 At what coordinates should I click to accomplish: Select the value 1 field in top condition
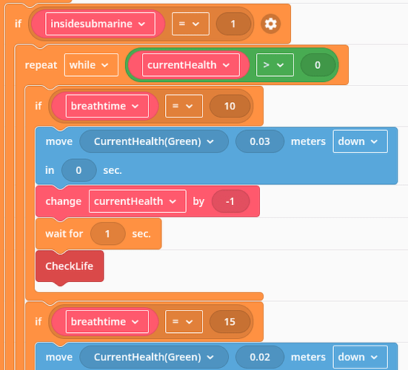point(233,24)
